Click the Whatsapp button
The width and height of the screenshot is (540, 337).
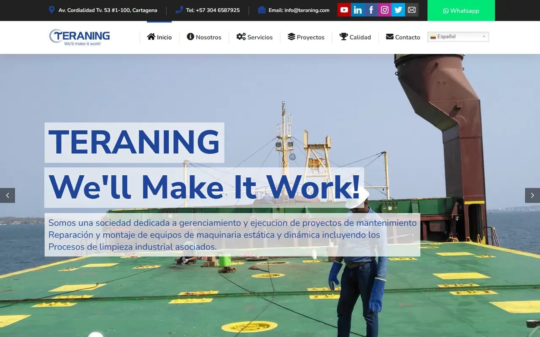461,11
